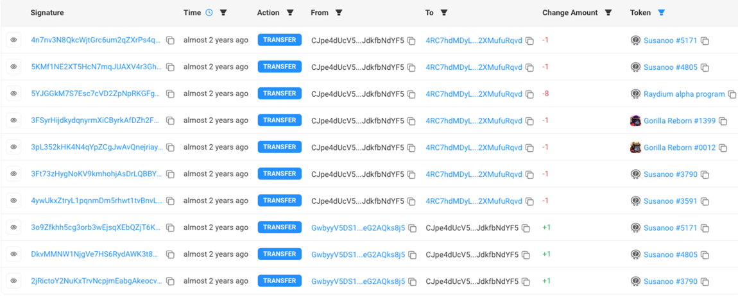Copy signature 4ywUkxZtryL1pqnmDm5rhwt1tvBnvL
The width and height of the screenshot is (738, 296).
pos(170,202)
